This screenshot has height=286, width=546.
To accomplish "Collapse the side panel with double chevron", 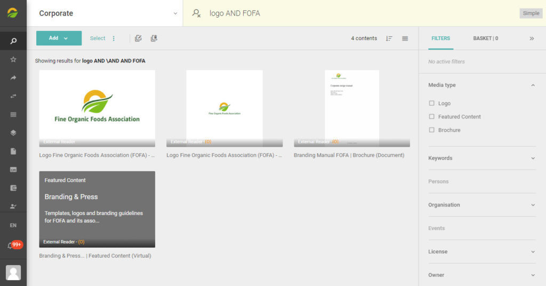I will pos(532,38).
